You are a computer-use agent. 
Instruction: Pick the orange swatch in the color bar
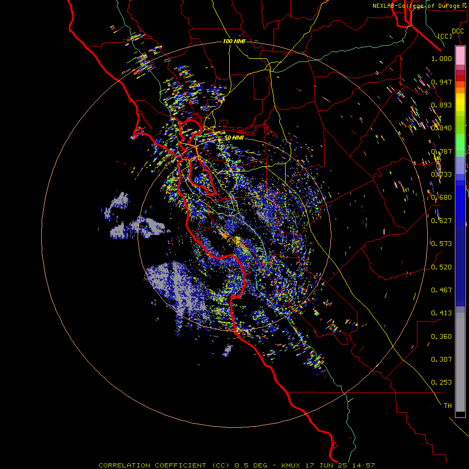460,90
